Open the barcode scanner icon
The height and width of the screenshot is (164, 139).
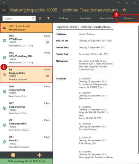tap(40, 18)
